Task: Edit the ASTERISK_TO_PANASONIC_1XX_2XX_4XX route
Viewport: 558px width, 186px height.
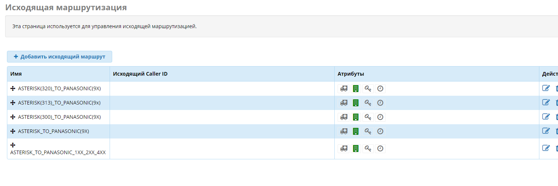Action: click(546, 148)
